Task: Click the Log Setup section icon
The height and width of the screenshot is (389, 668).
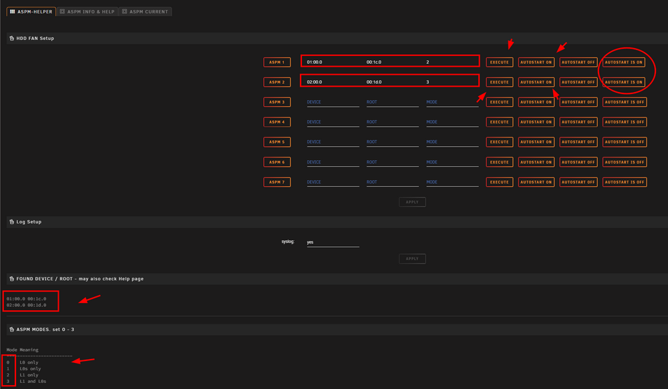Action: [11, 222]
